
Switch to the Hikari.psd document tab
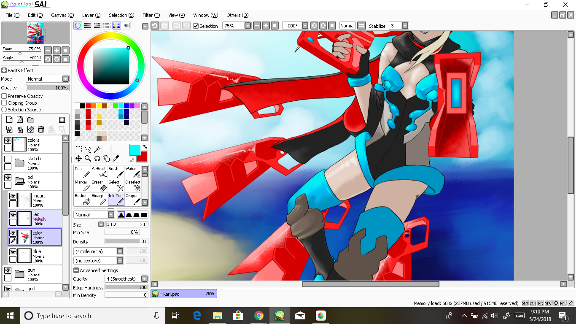pos(184,294)
